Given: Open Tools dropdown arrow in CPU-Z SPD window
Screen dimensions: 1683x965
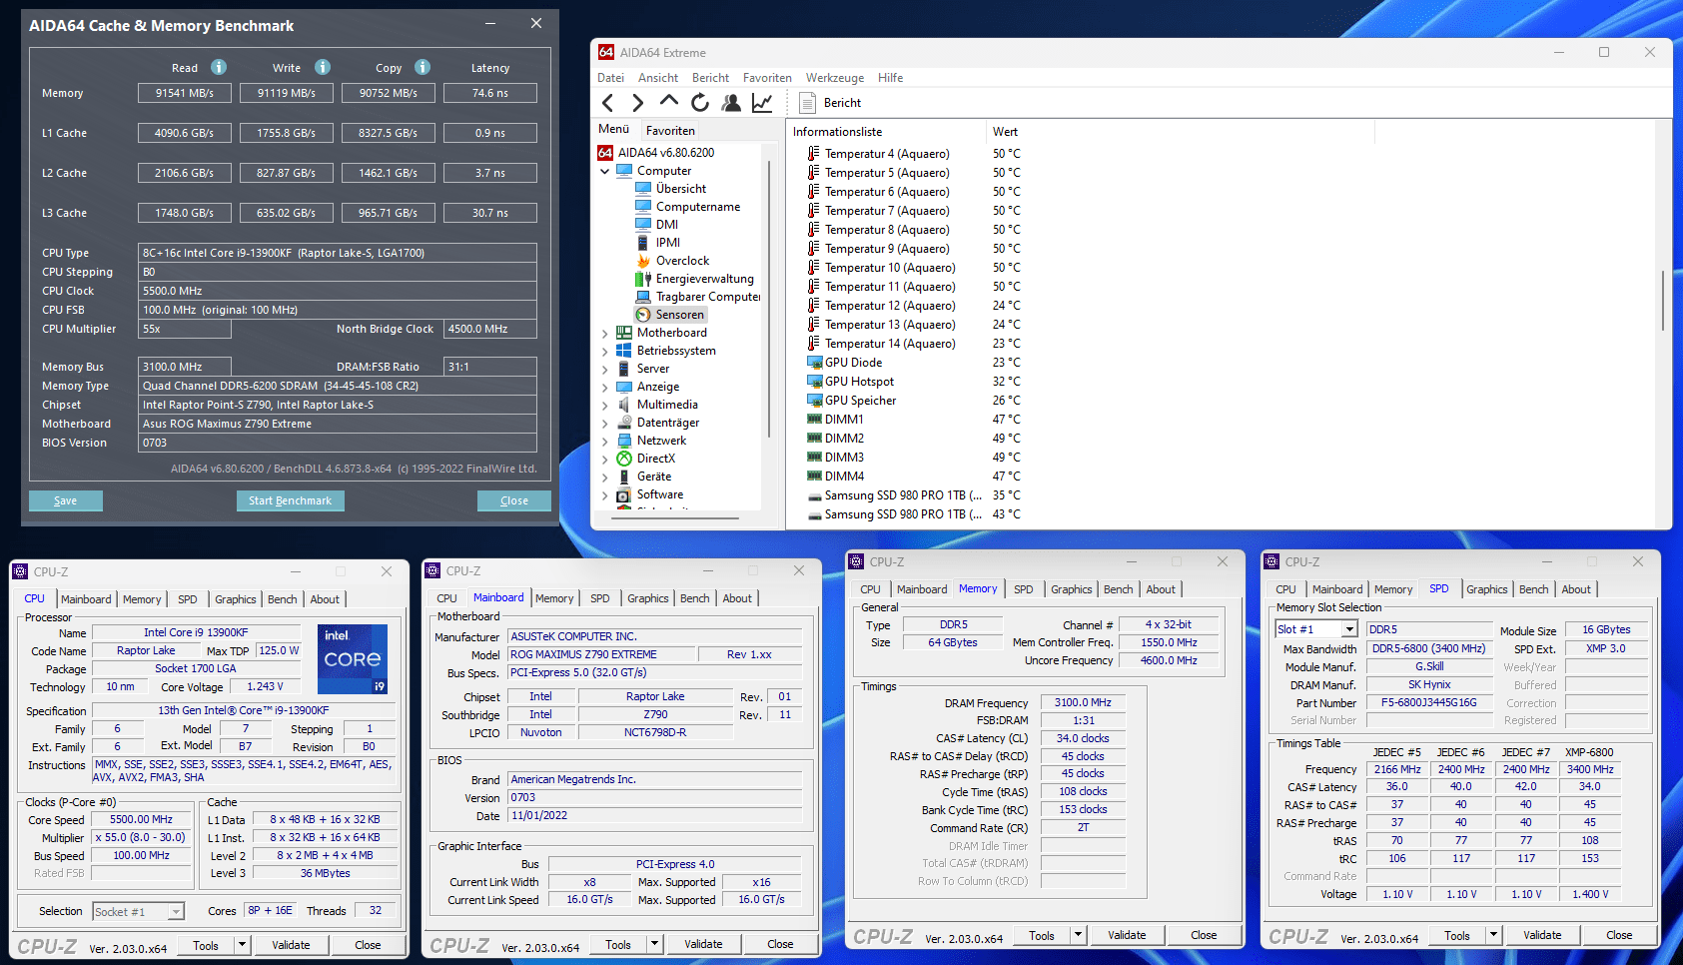Looking at the screenshot, I should (1493, 936).
